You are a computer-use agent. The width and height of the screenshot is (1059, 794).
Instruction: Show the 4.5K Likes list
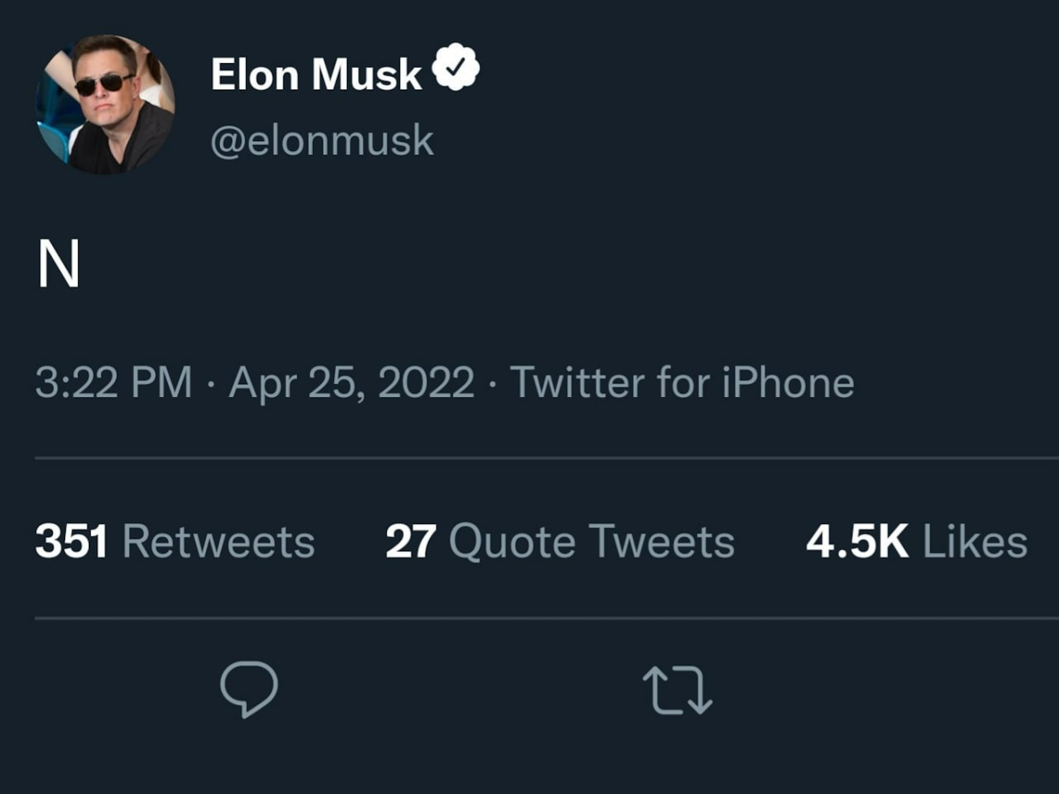[x=917, y=542]
